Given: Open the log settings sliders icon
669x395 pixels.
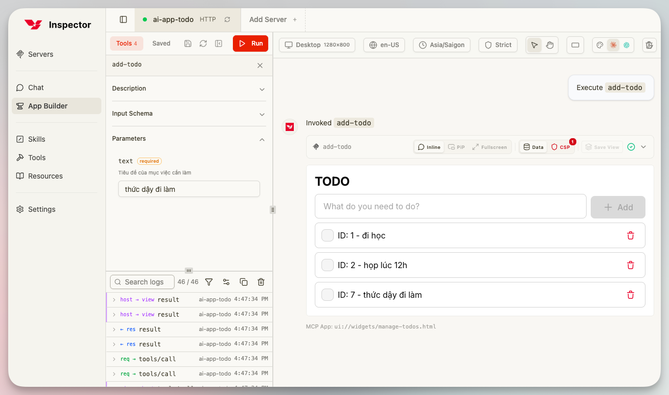Looking at the screenshot, I should (226, 282).
